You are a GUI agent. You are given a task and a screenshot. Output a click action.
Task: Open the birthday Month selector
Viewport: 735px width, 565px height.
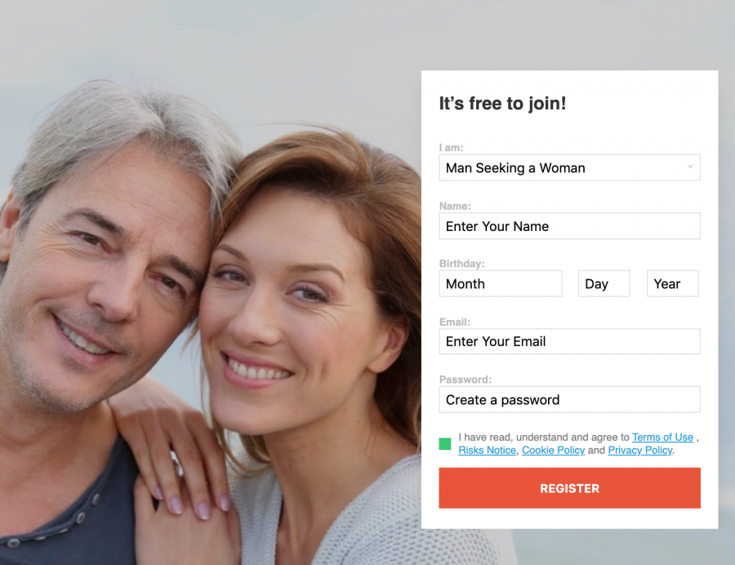click(501, 283)
